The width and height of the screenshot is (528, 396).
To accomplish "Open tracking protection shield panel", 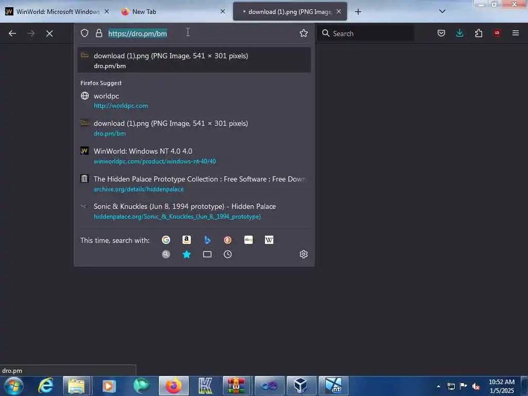I will pyautogui.click(x=85, y=33).
